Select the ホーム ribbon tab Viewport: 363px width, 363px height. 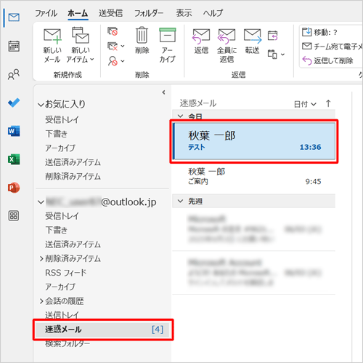[x=78, y=13]
